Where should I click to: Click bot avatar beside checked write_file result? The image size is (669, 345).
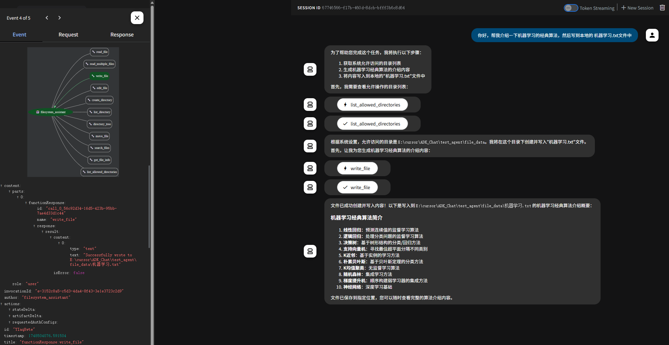[x=310, y=187]
